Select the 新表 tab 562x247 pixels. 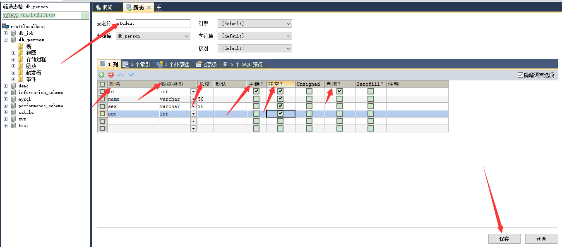click(139, 7)
